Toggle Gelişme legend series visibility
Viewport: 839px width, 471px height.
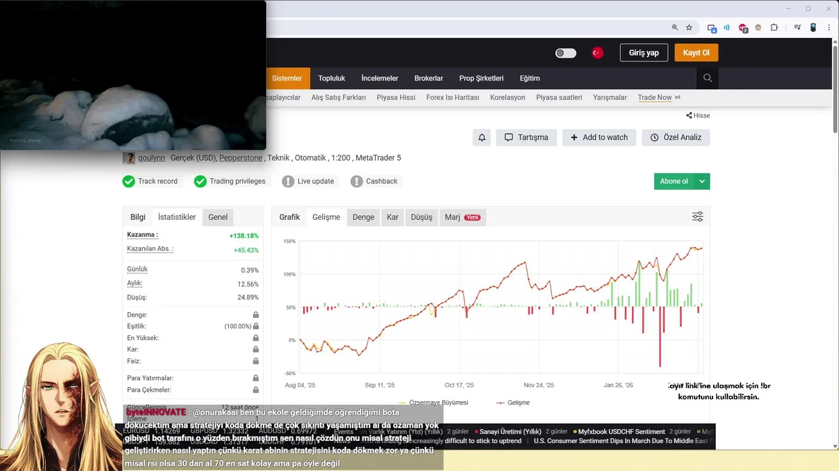(x=513, y=402)
